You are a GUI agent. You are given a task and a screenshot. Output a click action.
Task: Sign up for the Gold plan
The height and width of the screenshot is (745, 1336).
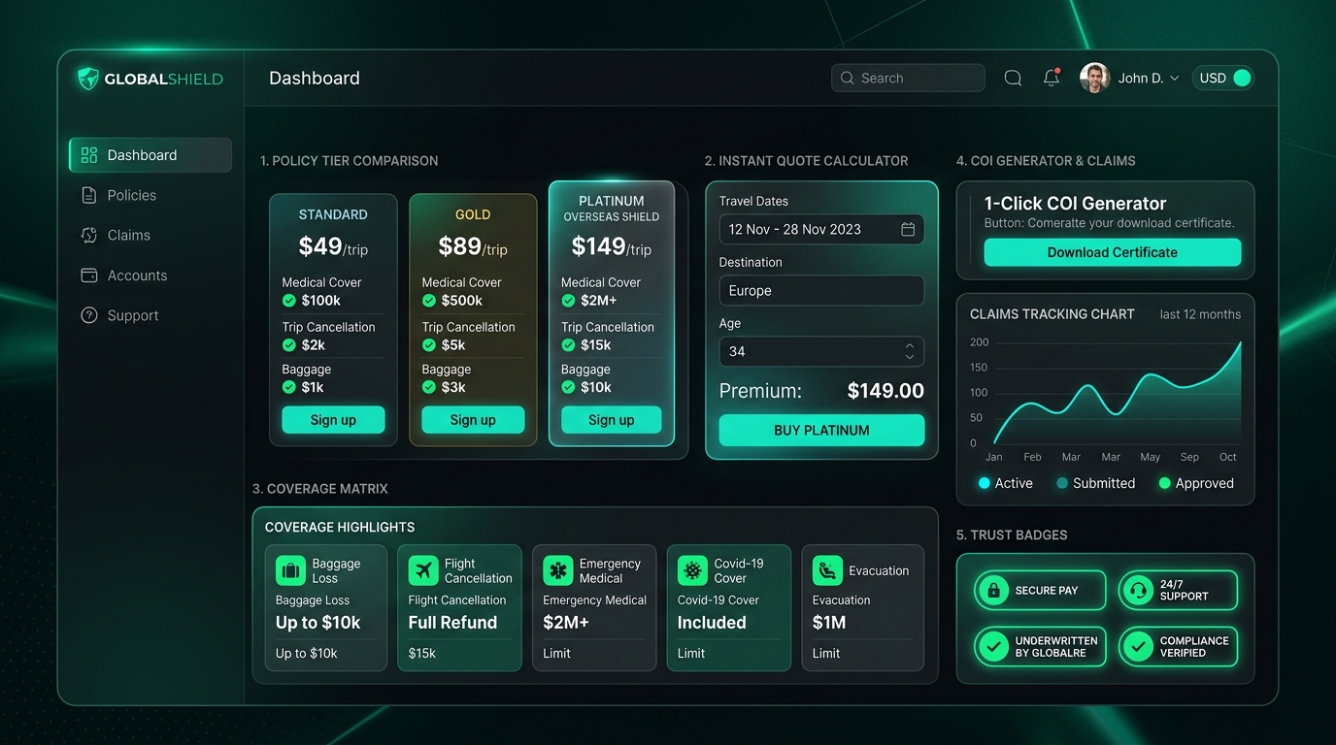[473, 420]
